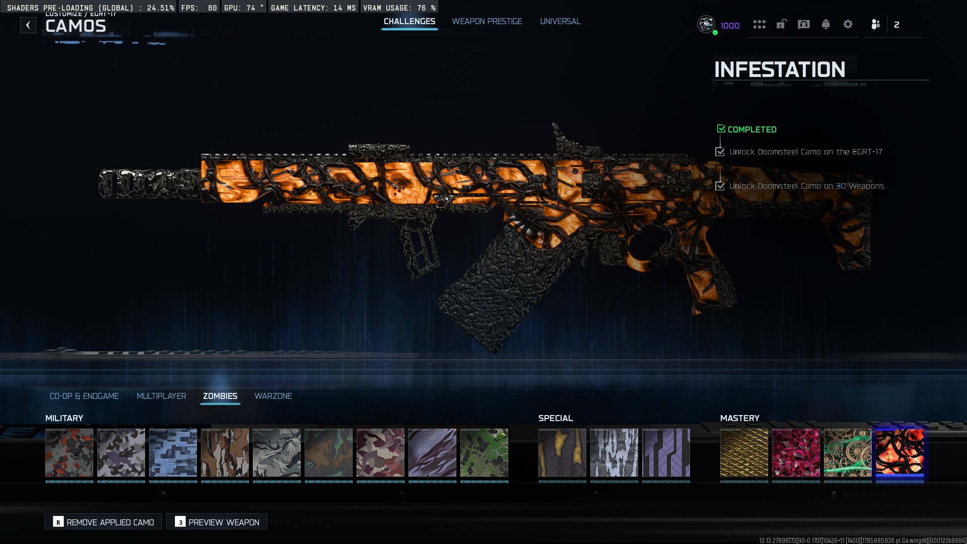This screenshot has height=544, width=967.
Task: Select the Multiplayer camo category
Action: pos(162,396)
